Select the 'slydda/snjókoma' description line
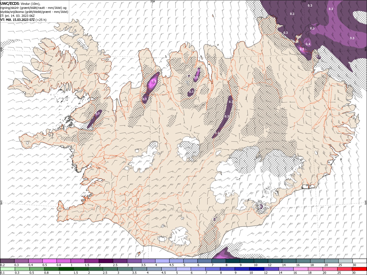The image size is (367, 275). pos(34,12)
